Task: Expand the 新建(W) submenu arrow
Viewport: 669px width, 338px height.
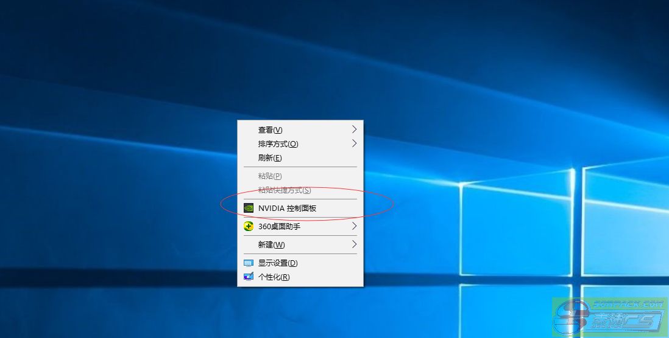Action: [x=354, y=244]
